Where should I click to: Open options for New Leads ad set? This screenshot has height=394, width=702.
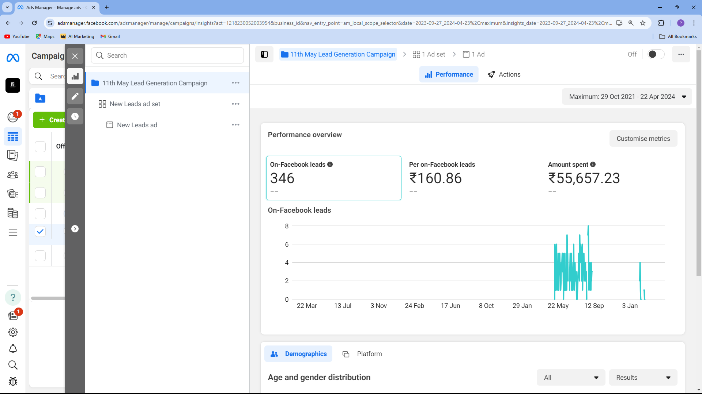[236, 104]
